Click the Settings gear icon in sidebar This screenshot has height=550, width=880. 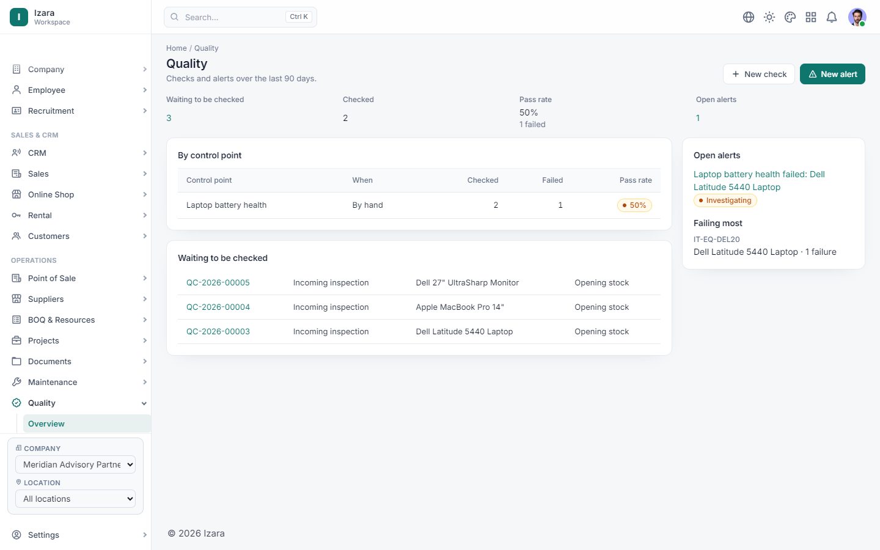[x=16, y=535]
